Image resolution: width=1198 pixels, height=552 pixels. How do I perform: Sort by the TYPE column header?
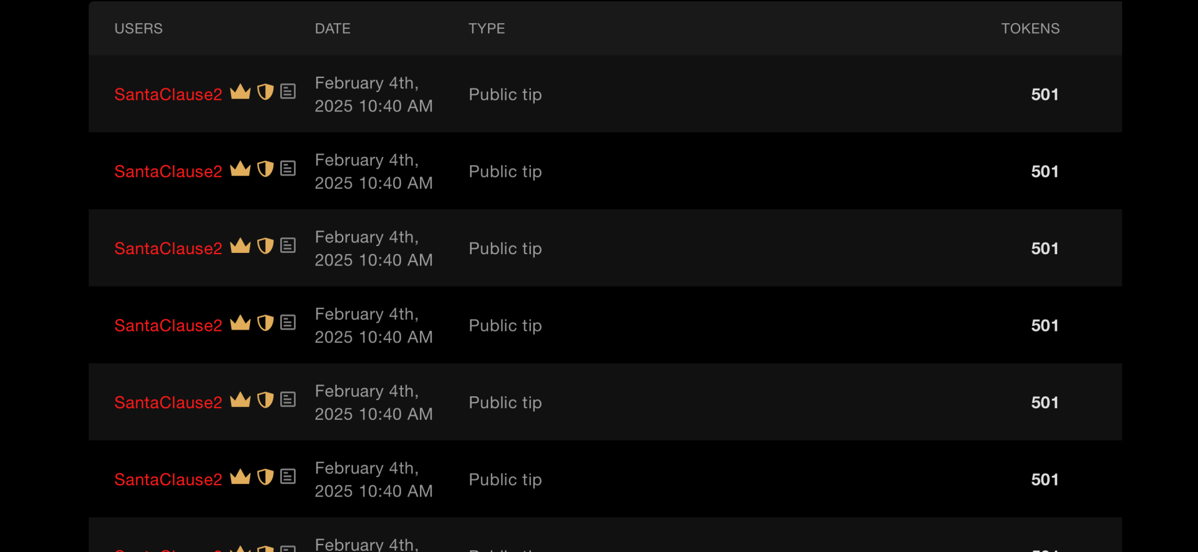pos(487,29)
